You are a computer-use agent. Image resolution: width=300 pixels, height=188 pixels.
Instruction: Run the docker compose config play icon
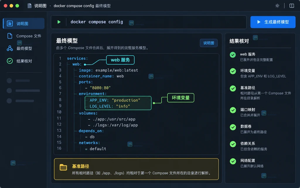point(59,22)
